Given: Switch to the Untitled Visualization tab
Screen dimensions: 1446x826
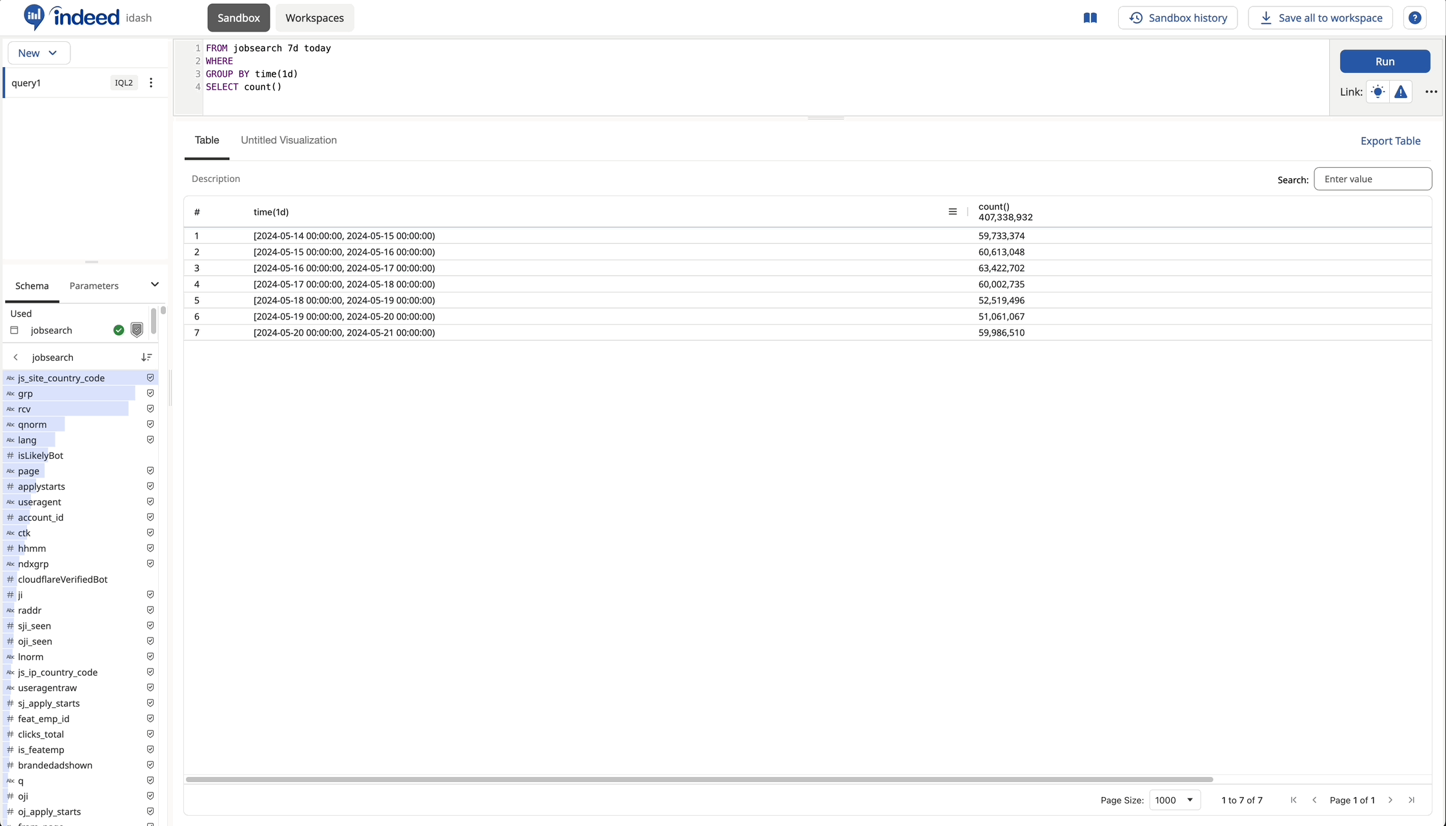Looking at the screenshot, I should pos(289,140).
